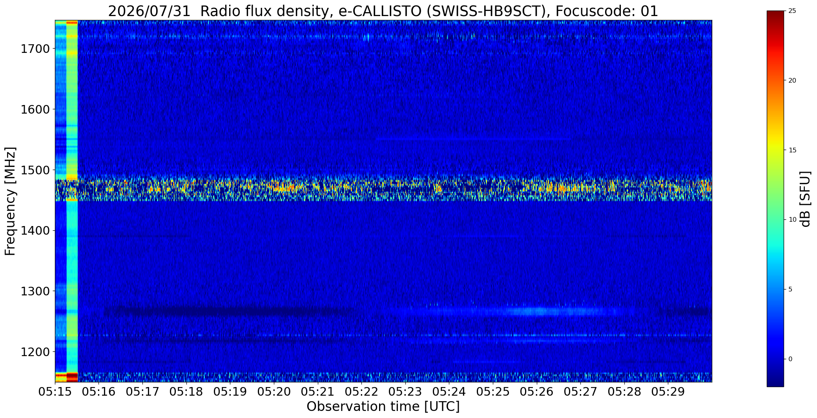Click the red patch at the spectrogram's bottom-left corner
The width and height of the screenshot is (817, 418).
72,376
